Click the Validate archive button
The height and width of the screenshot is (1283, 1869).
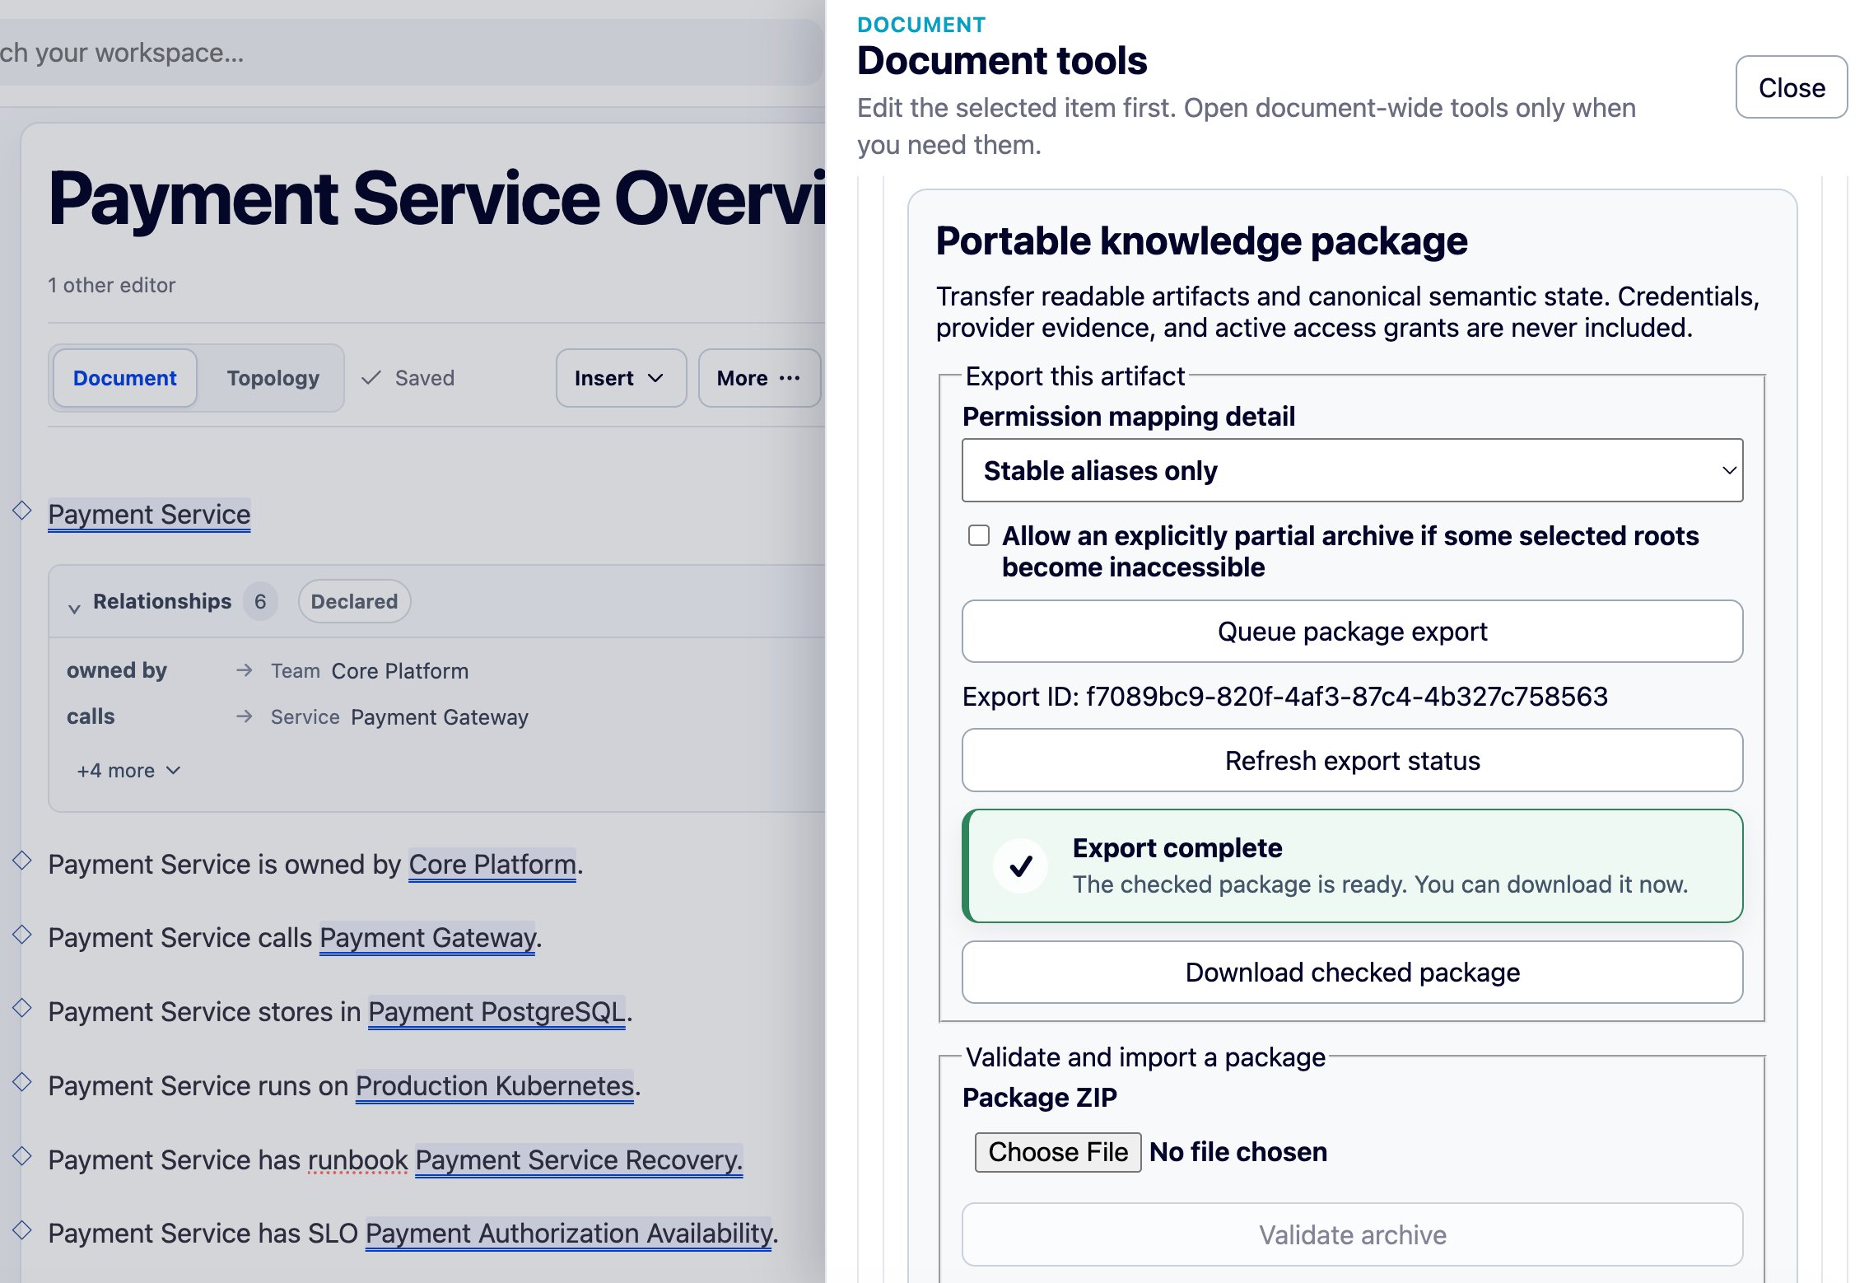[1352, 1234]
